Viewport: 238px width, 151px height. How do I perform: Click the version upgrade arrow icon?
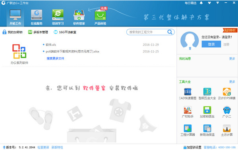[x=4, y=147]
